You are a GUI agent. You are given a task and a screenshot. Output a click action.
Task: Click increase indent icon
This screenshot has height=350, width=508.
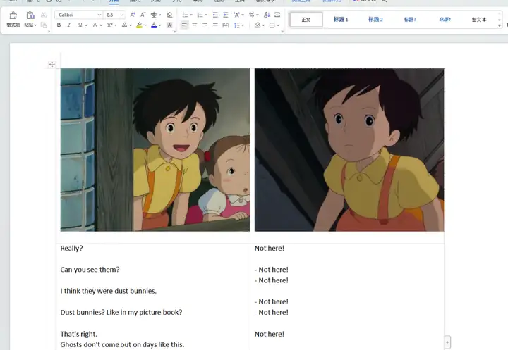tap(226, 15)
